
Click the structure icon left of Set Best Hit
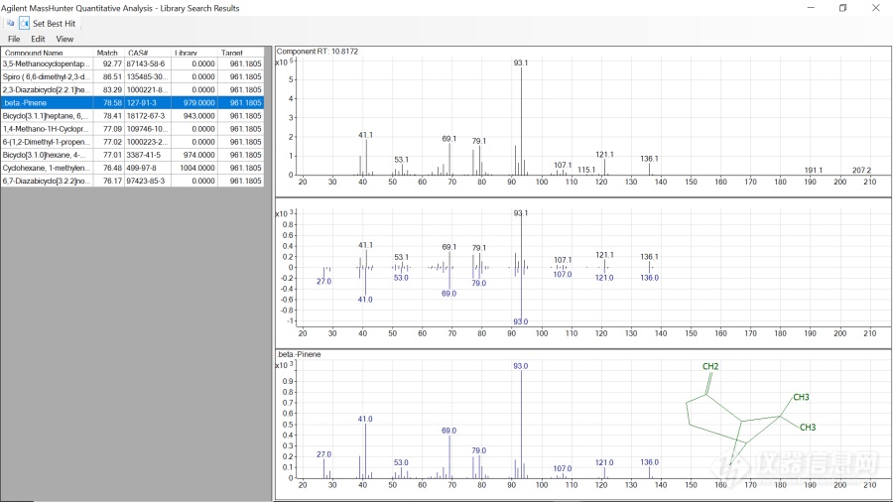[24, 24]
